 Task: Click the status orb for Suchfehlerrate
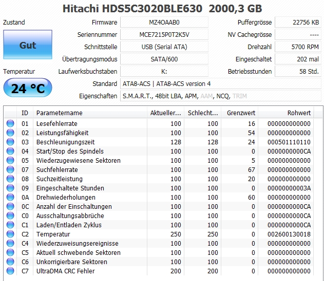pyautogui.click(x=10, y=169)
